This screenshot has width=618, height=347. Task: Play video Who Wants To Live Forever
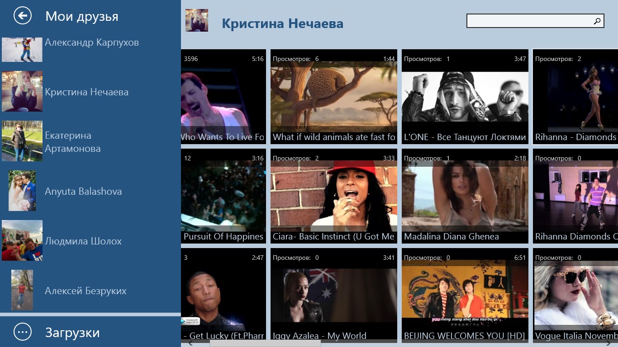pyautogui.click(x=223, y=97)
